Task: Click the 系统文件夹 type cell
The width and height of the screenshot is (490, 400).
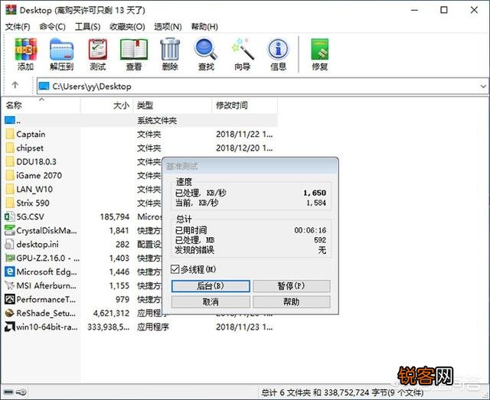Action: click(157, 121)
